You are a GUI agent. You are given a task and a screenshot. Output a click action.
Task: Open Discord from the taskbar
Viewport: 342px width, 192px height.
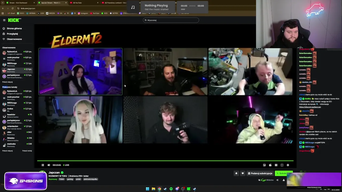(x=177, y=189)
